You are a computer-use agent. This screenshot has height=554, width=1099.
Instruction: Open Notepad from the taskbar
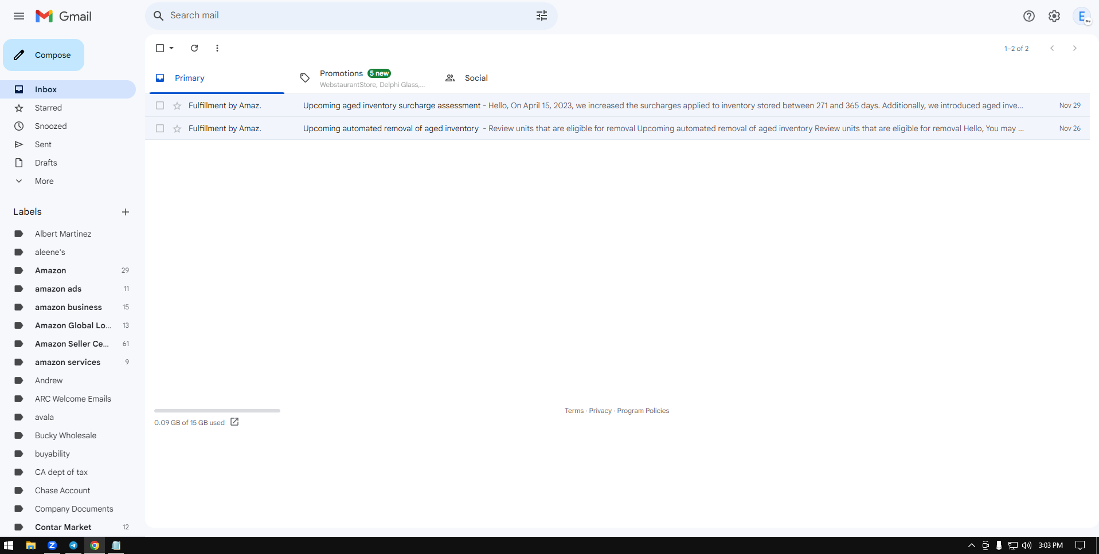[x=116, y=545]
